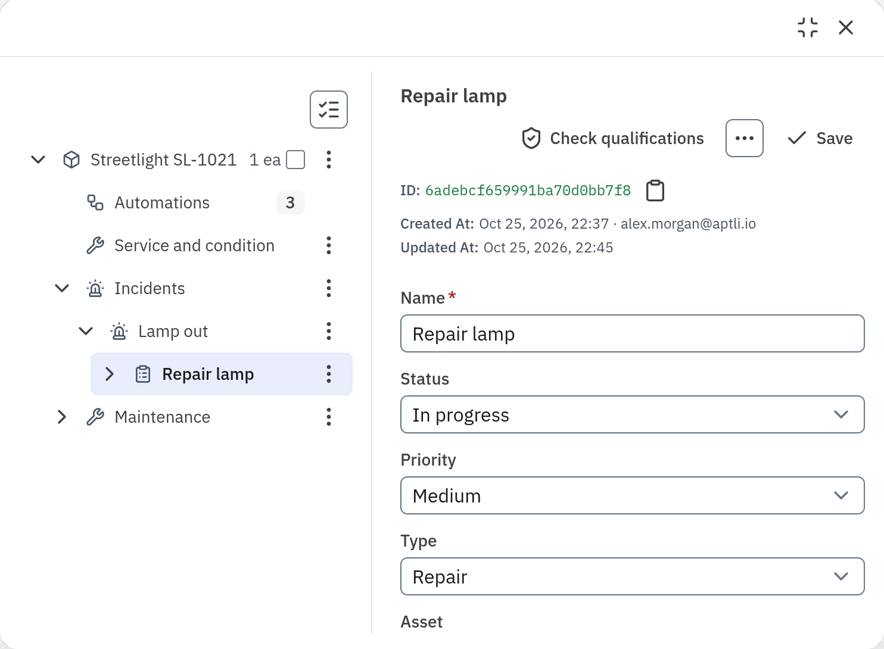Tick the checkbox next to Streetlight SL-1021

pos(296,160)
